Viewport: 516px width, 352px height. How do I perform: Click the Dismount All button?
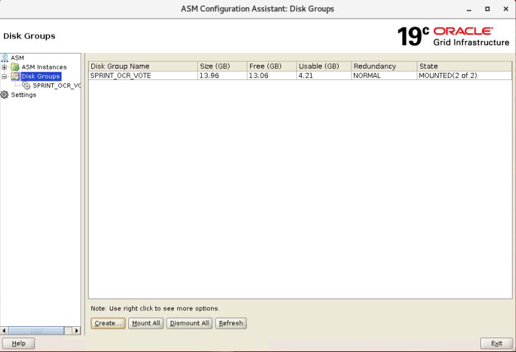189,324
